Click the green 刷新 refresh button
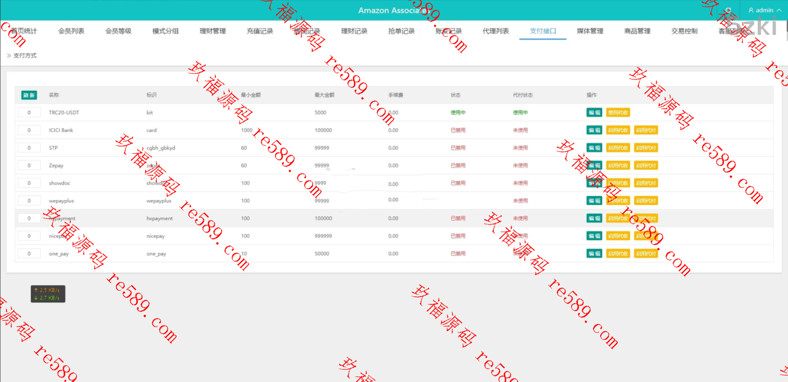This screenshot has height=382, width=788. coord(29,95)
